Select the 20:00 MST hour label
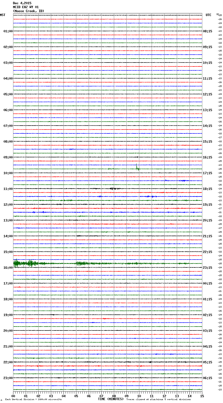The width and height of the screenshot is (223, 403). 8,331
